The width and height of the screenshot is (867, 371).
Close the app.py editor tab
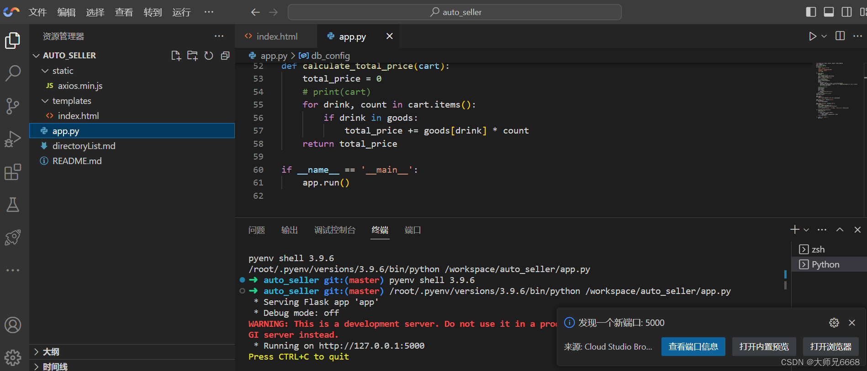tap(390, 36)
